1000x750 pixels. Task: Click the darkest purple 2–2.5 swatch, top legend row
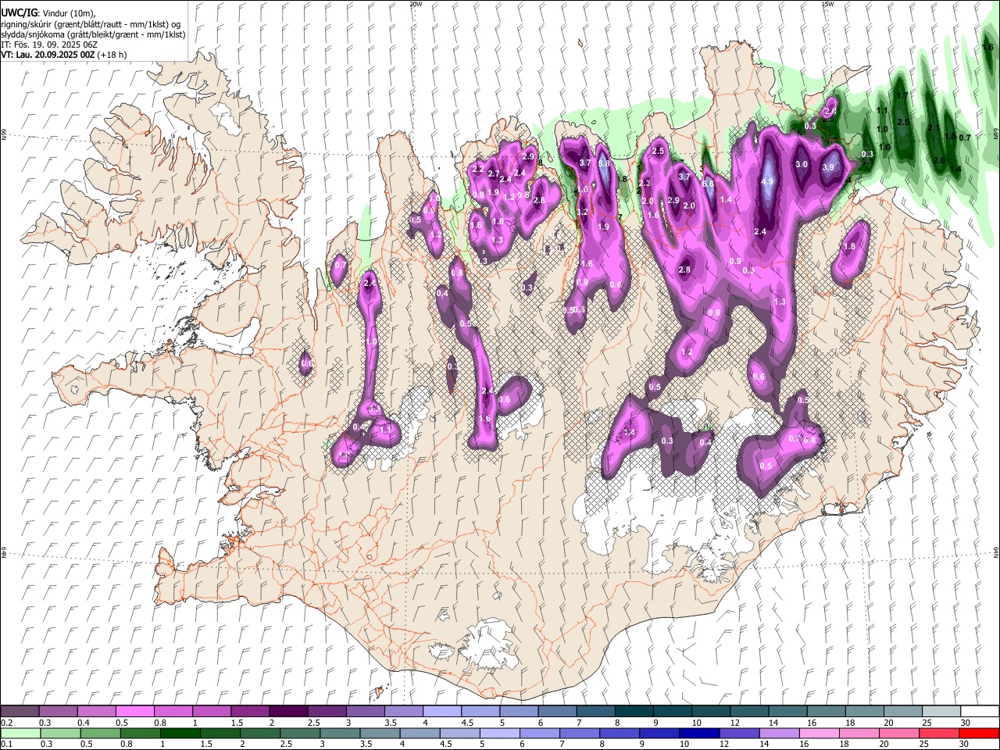tap(287, 711)
